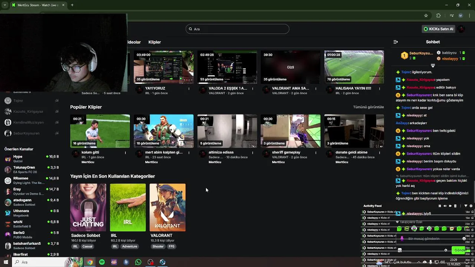Play the sheriff gameplay clip thumbnail
Viewport: 475px width, 267px height.
point(291,131)
